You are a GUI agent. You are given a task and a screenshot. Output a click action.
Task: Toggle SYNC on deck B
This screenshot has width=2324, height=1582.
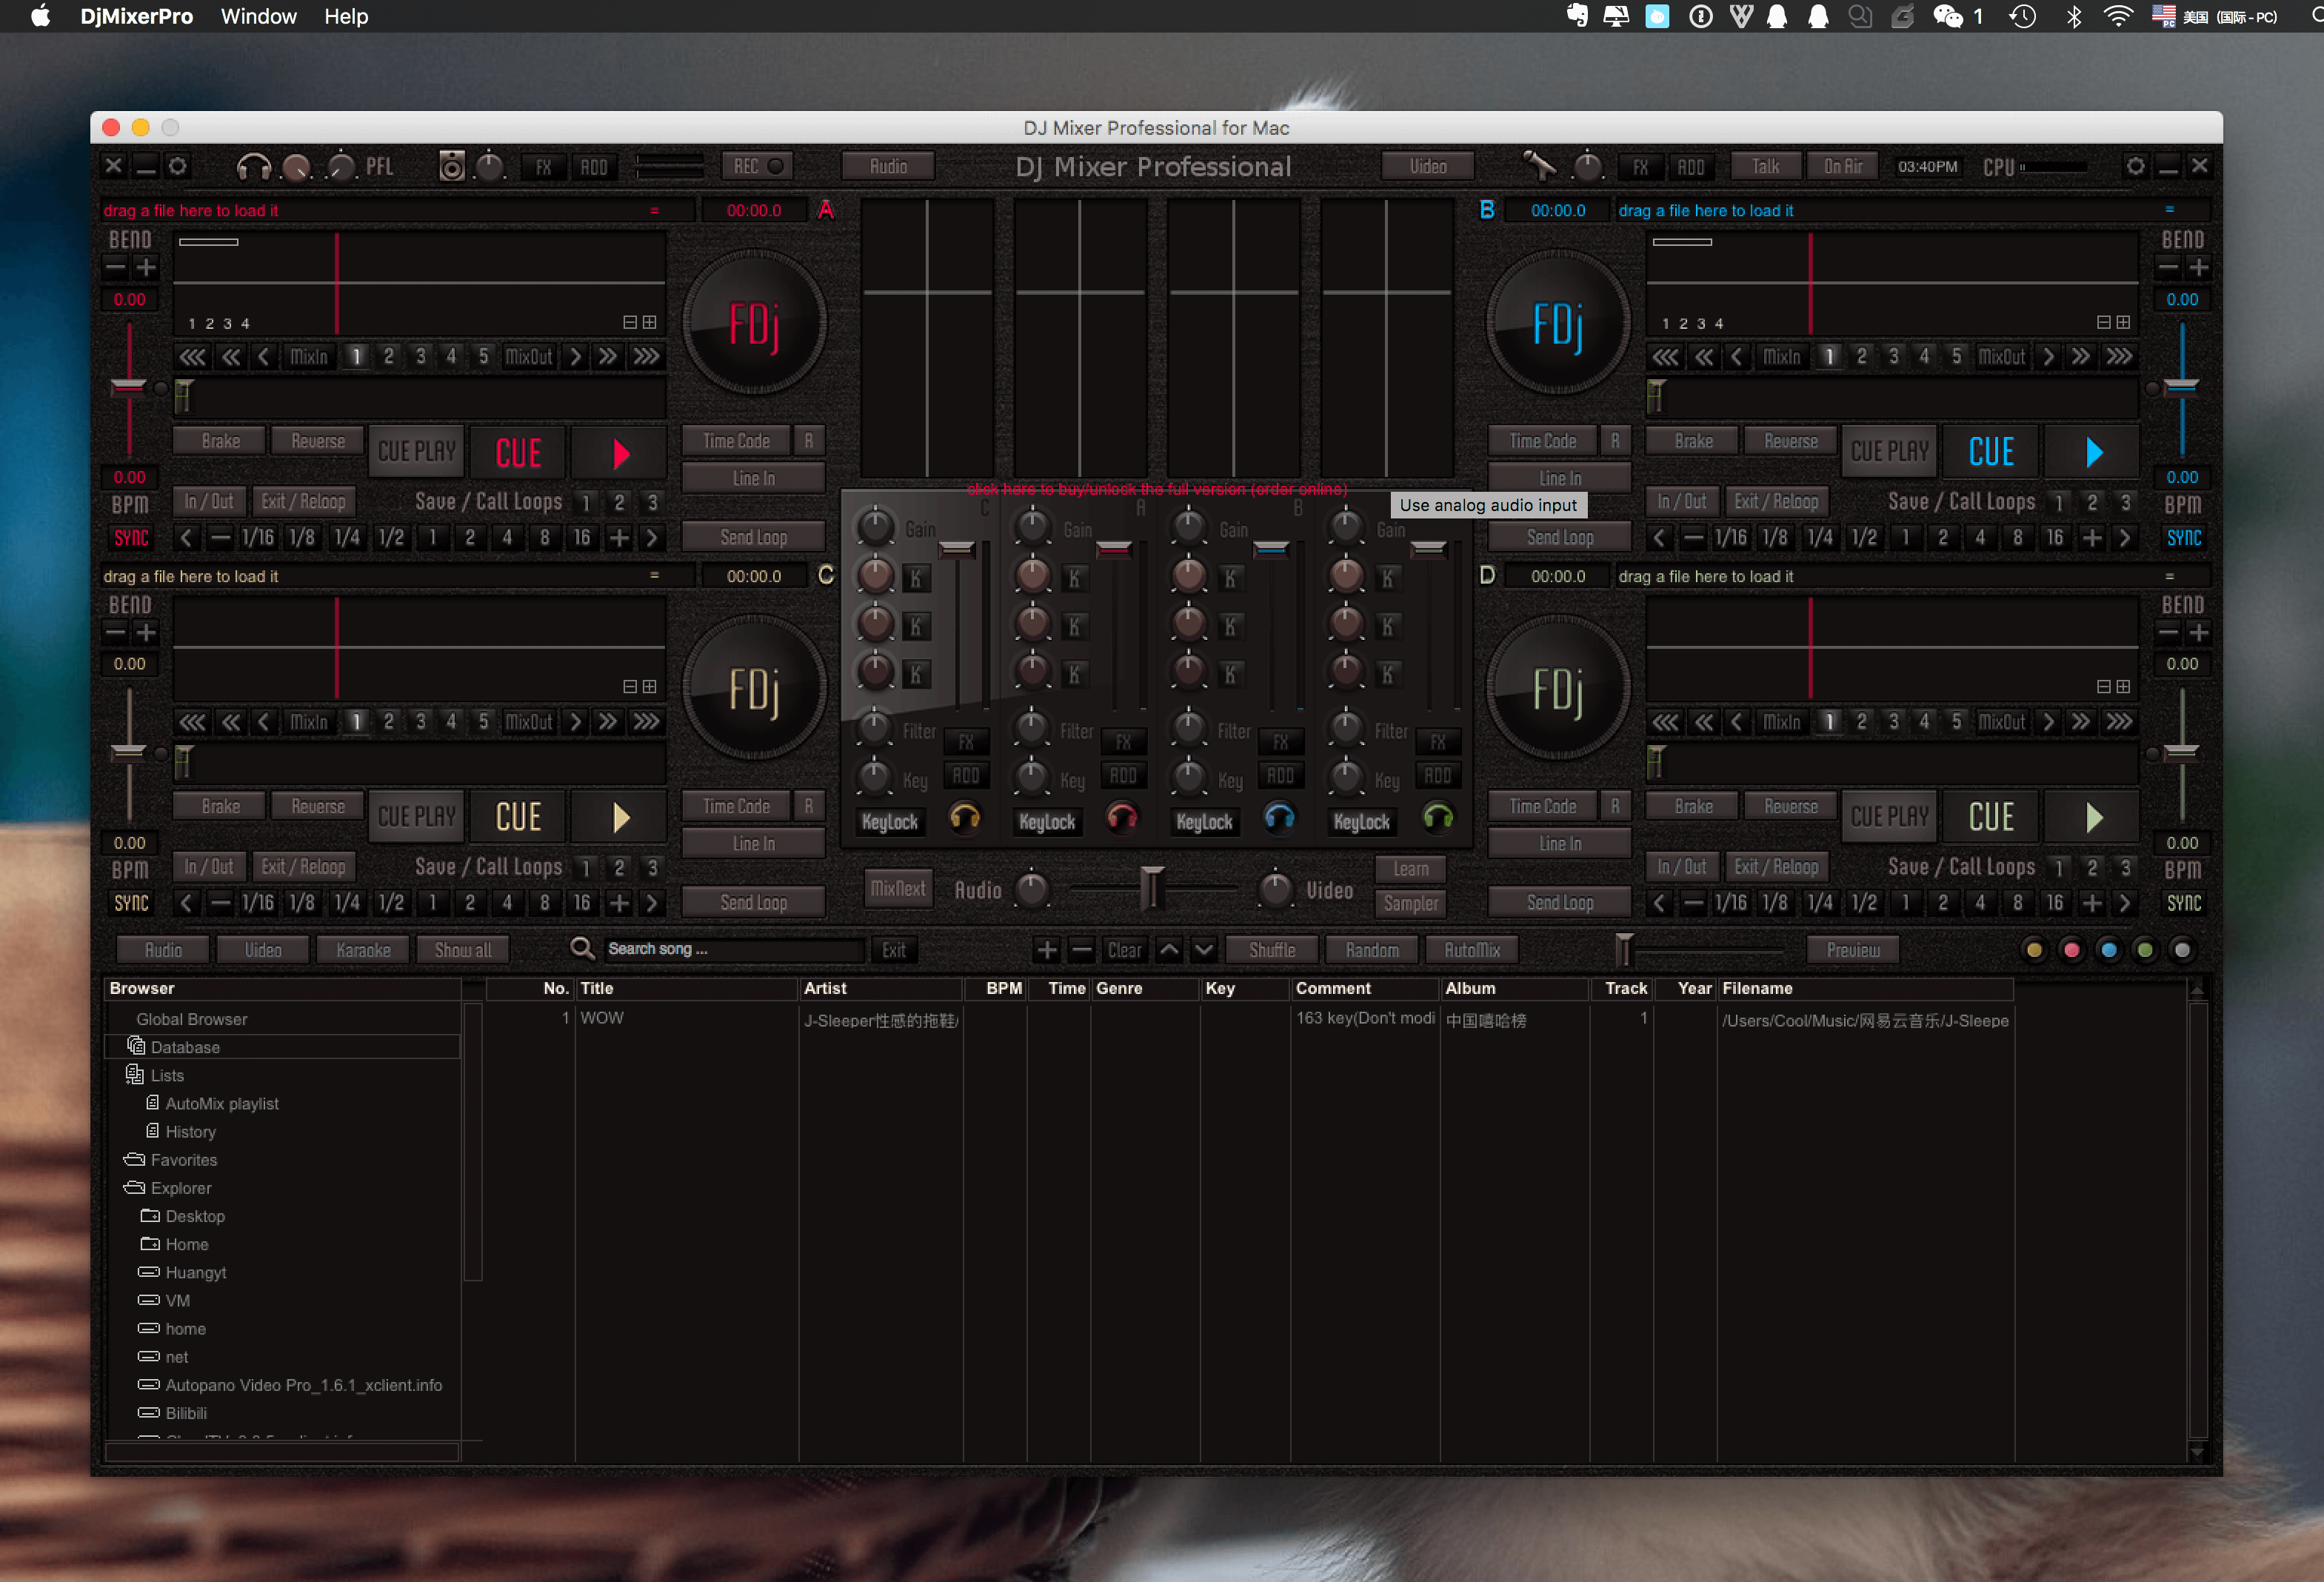click(x=2184, y=538)
